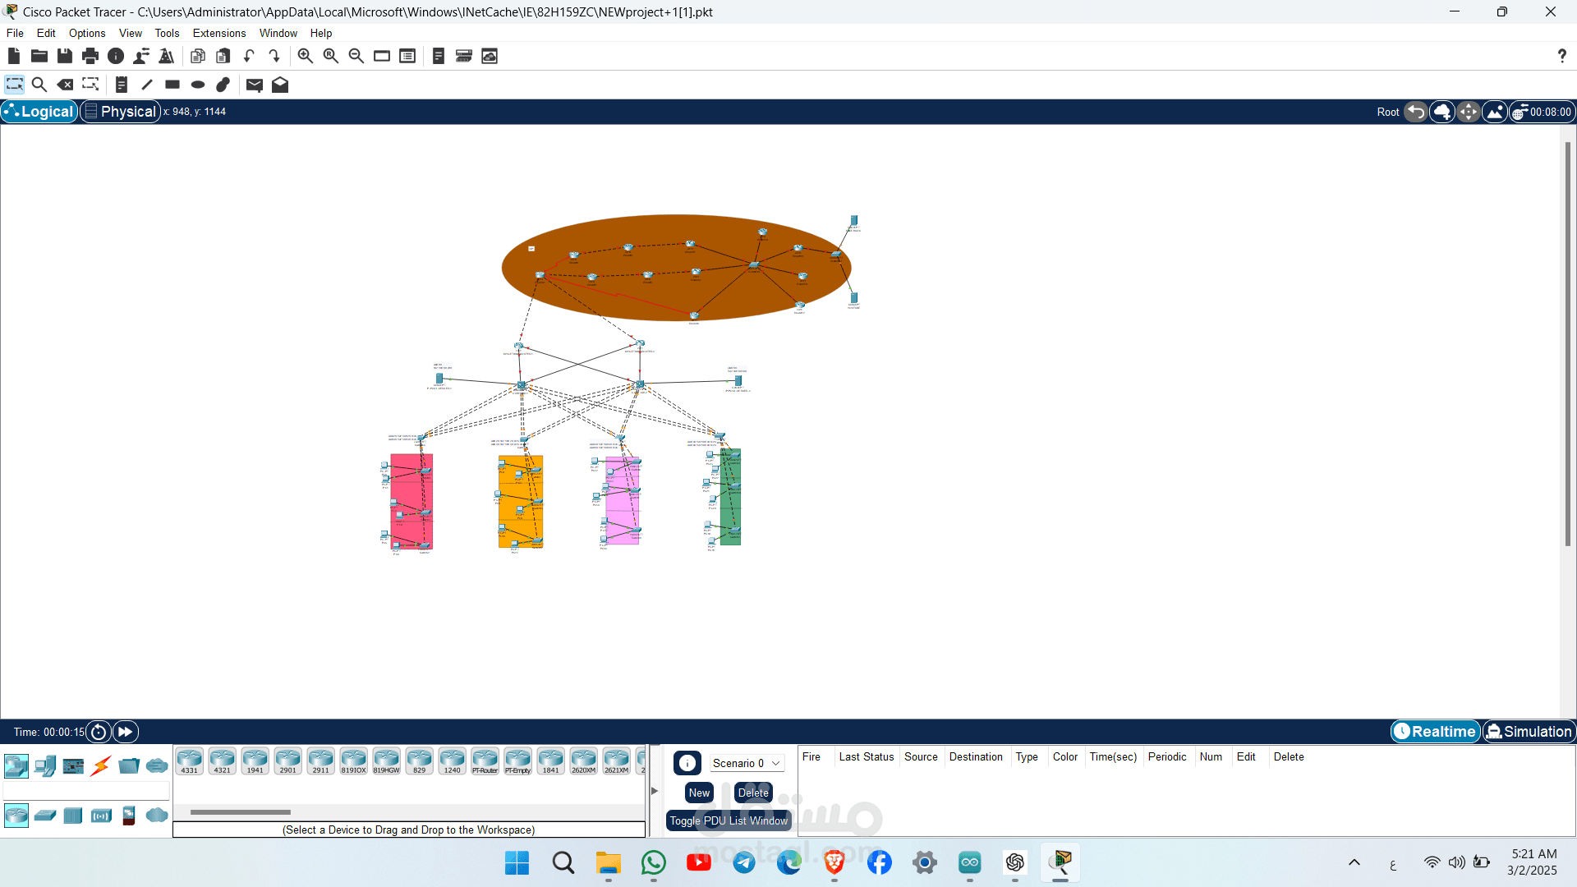Select the Draw Ellipse tool

point(198,85)
